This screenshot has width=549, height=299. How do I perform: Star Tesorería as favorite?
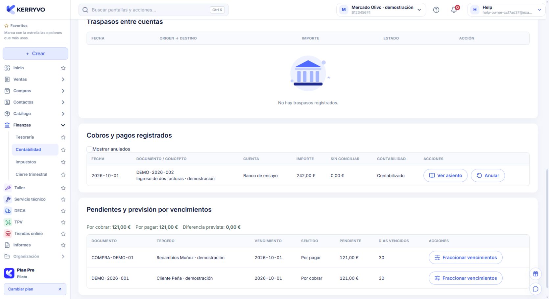click(63, 137)
